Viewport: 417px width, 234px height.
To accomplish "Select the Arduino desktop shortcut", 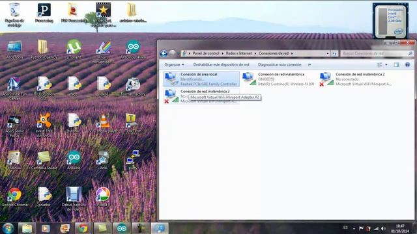I will coord(74,161).
